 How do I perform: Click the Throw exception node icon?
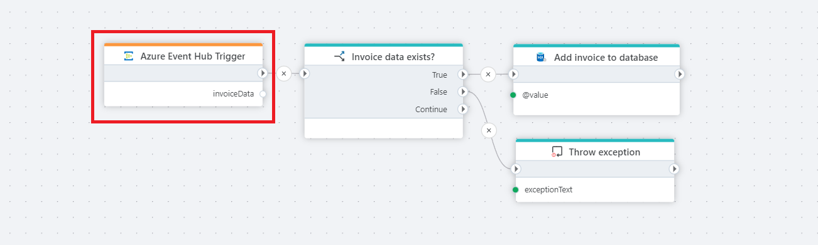pyautogui.click(x=557, y=152)
